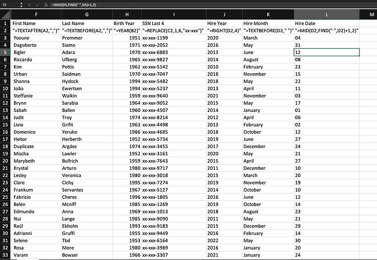Image resolution: width=377 pixels, height=260 pixels.
Task: Click the 'Fabrizio' first name cell
Action: coord(36,197)
